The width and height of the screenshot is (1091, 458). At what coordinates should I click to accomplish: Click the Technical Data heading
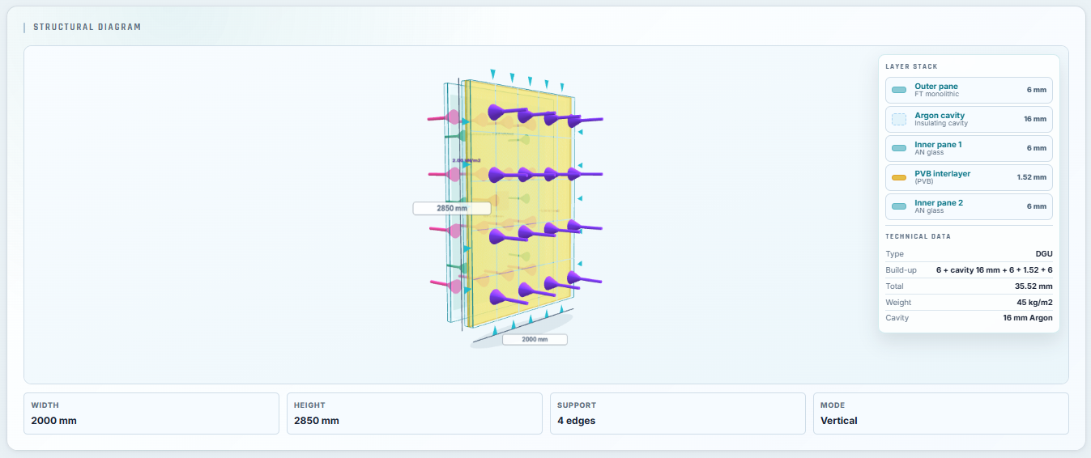[x=918, y=236]
